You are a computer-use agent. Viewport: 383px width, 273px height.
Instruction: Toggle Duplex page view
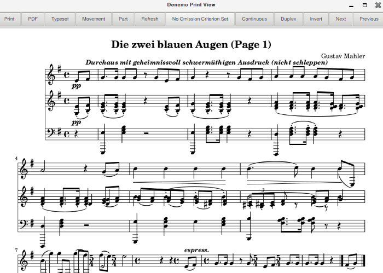click(x=288, y=19)
